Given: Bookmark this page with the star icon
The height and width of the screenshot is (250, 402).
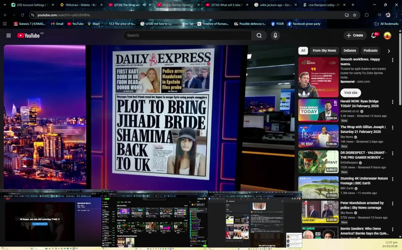Looking at the screenshot, I should tap(354, 15).
